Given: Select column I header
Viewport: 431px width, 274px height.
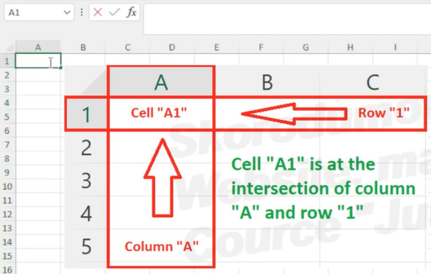Looking at the screenshot, I should pos(395,47).
